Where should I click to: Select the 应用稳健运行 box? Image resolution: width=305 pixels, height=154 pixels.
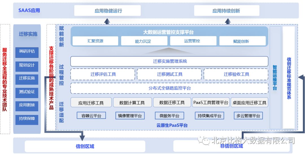[x=107, y=11]
